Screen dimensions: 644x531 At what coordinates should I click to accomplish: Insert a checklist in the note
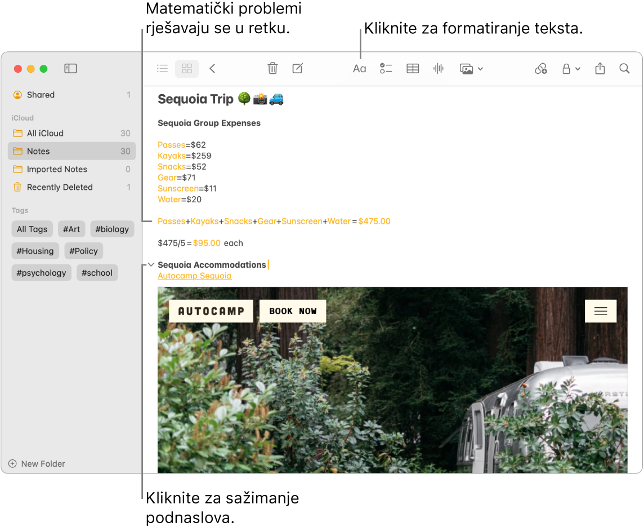click(x=386, y=68)
